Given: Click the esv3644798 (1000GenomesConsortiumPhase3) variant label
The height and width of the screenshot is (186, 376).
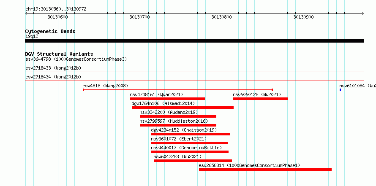Looking at the screenshot, I should [x=76, y=59].
